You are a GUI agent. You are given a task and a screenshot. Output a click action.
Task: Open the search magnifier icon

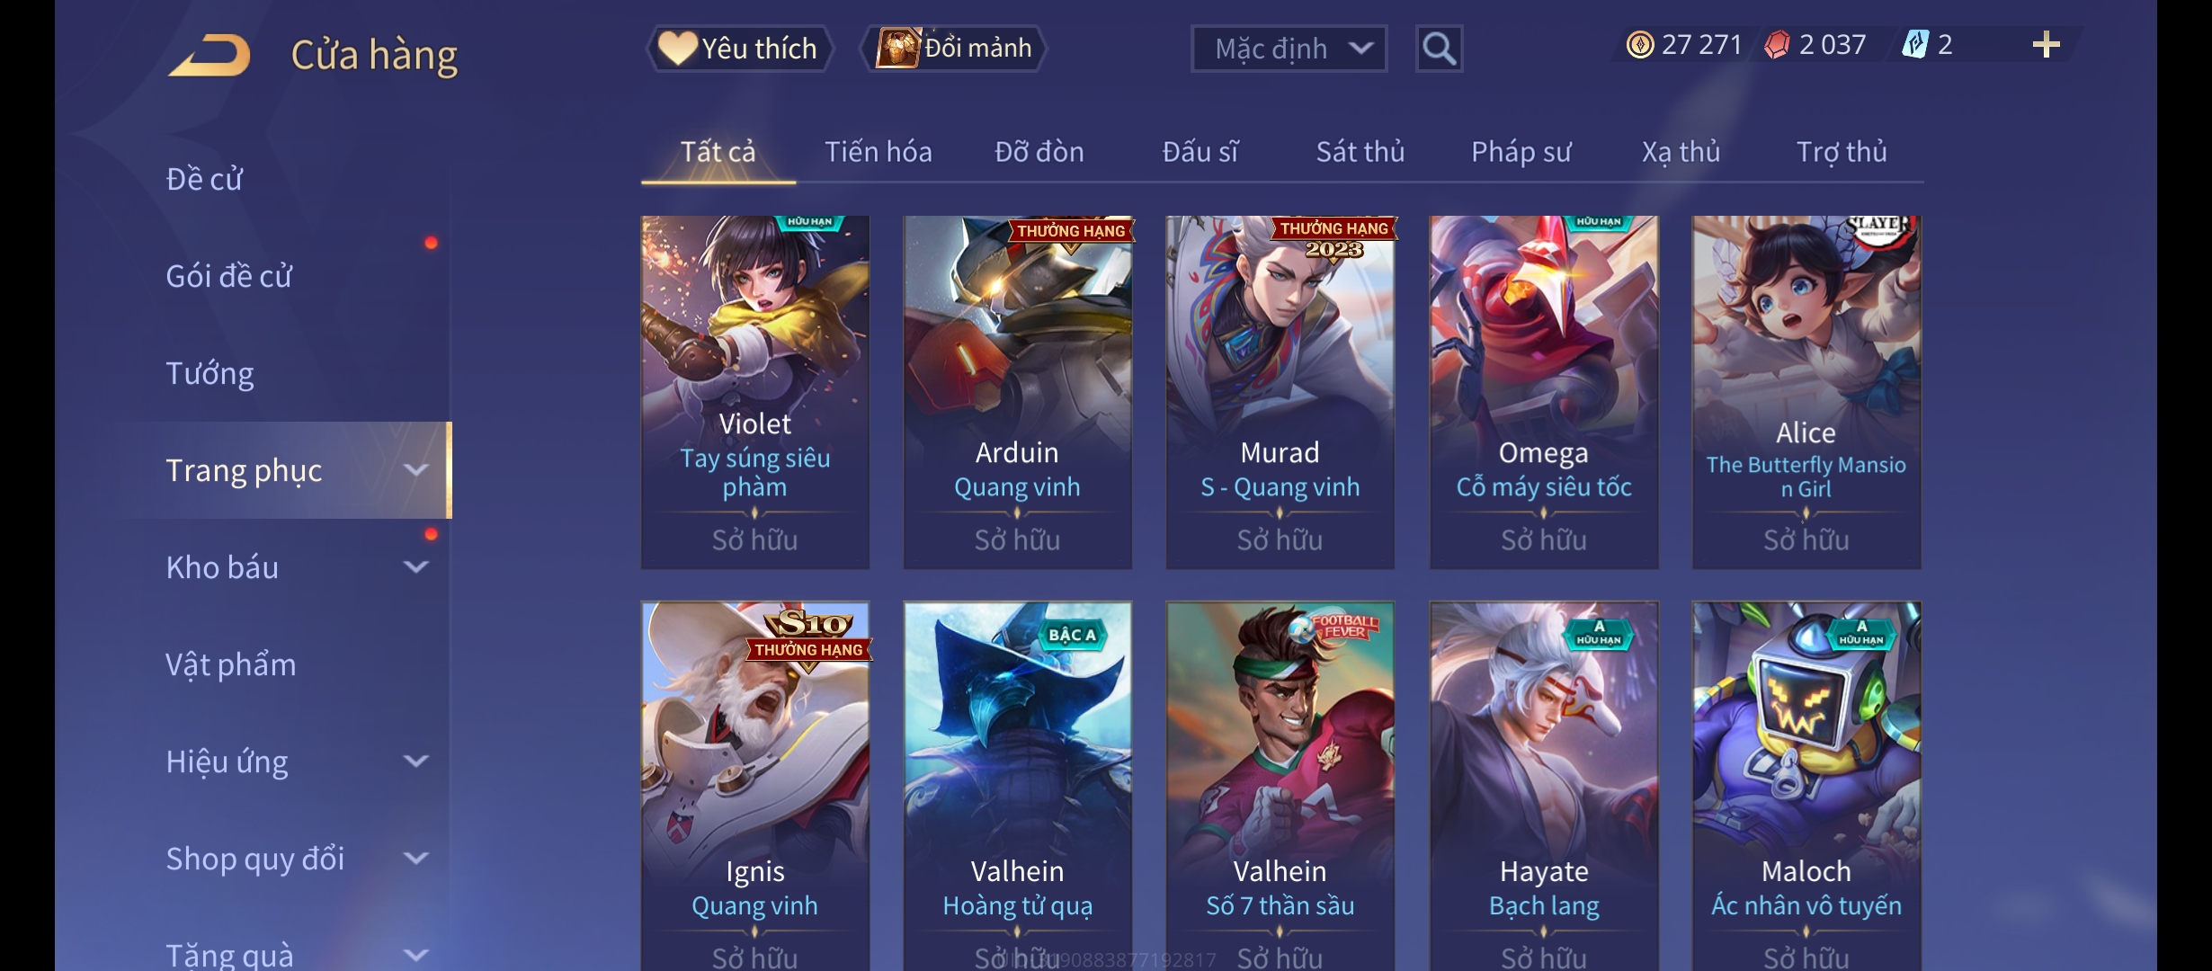point(1439,49)
